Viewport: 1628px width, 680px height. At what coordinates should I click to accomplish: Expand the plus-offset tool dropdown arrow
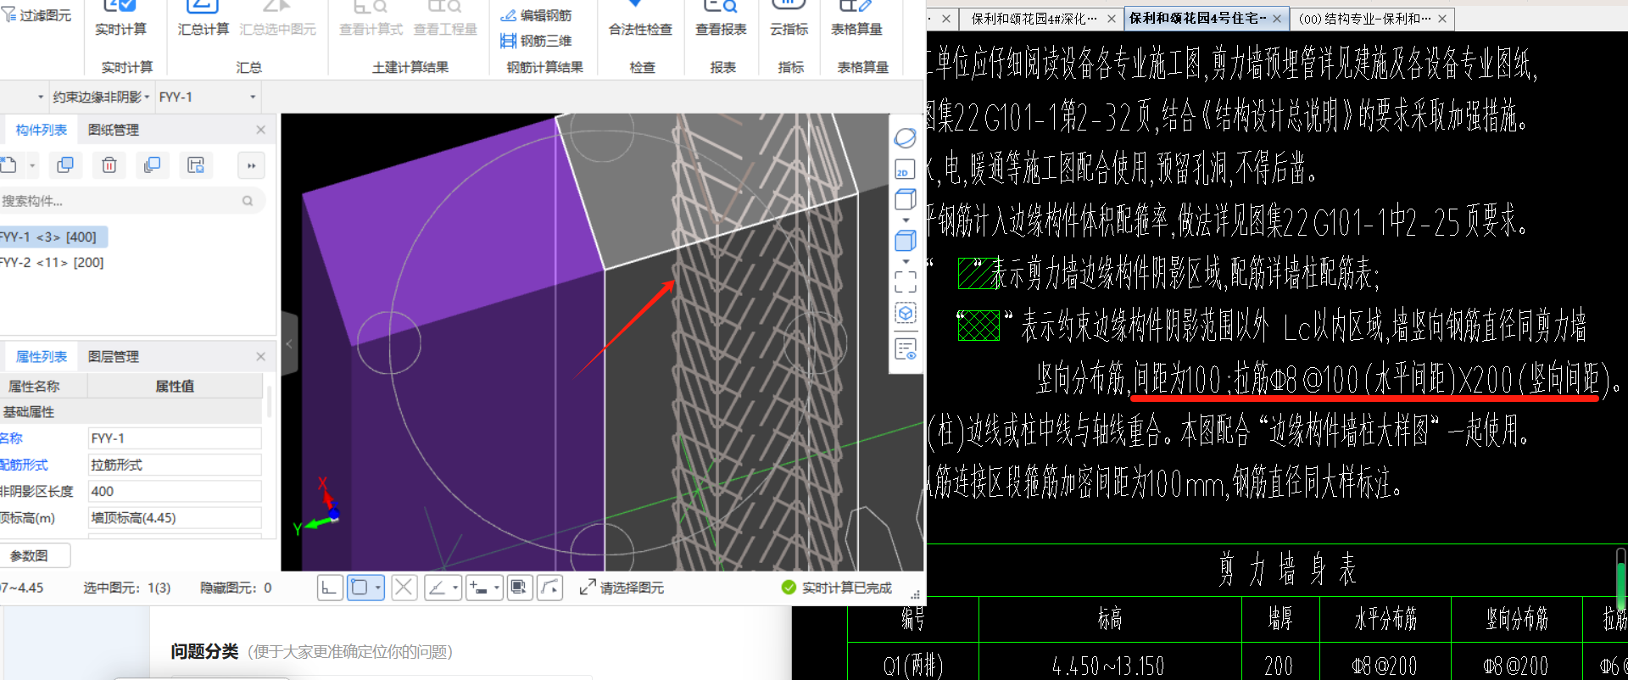click(x=497, y=588)
